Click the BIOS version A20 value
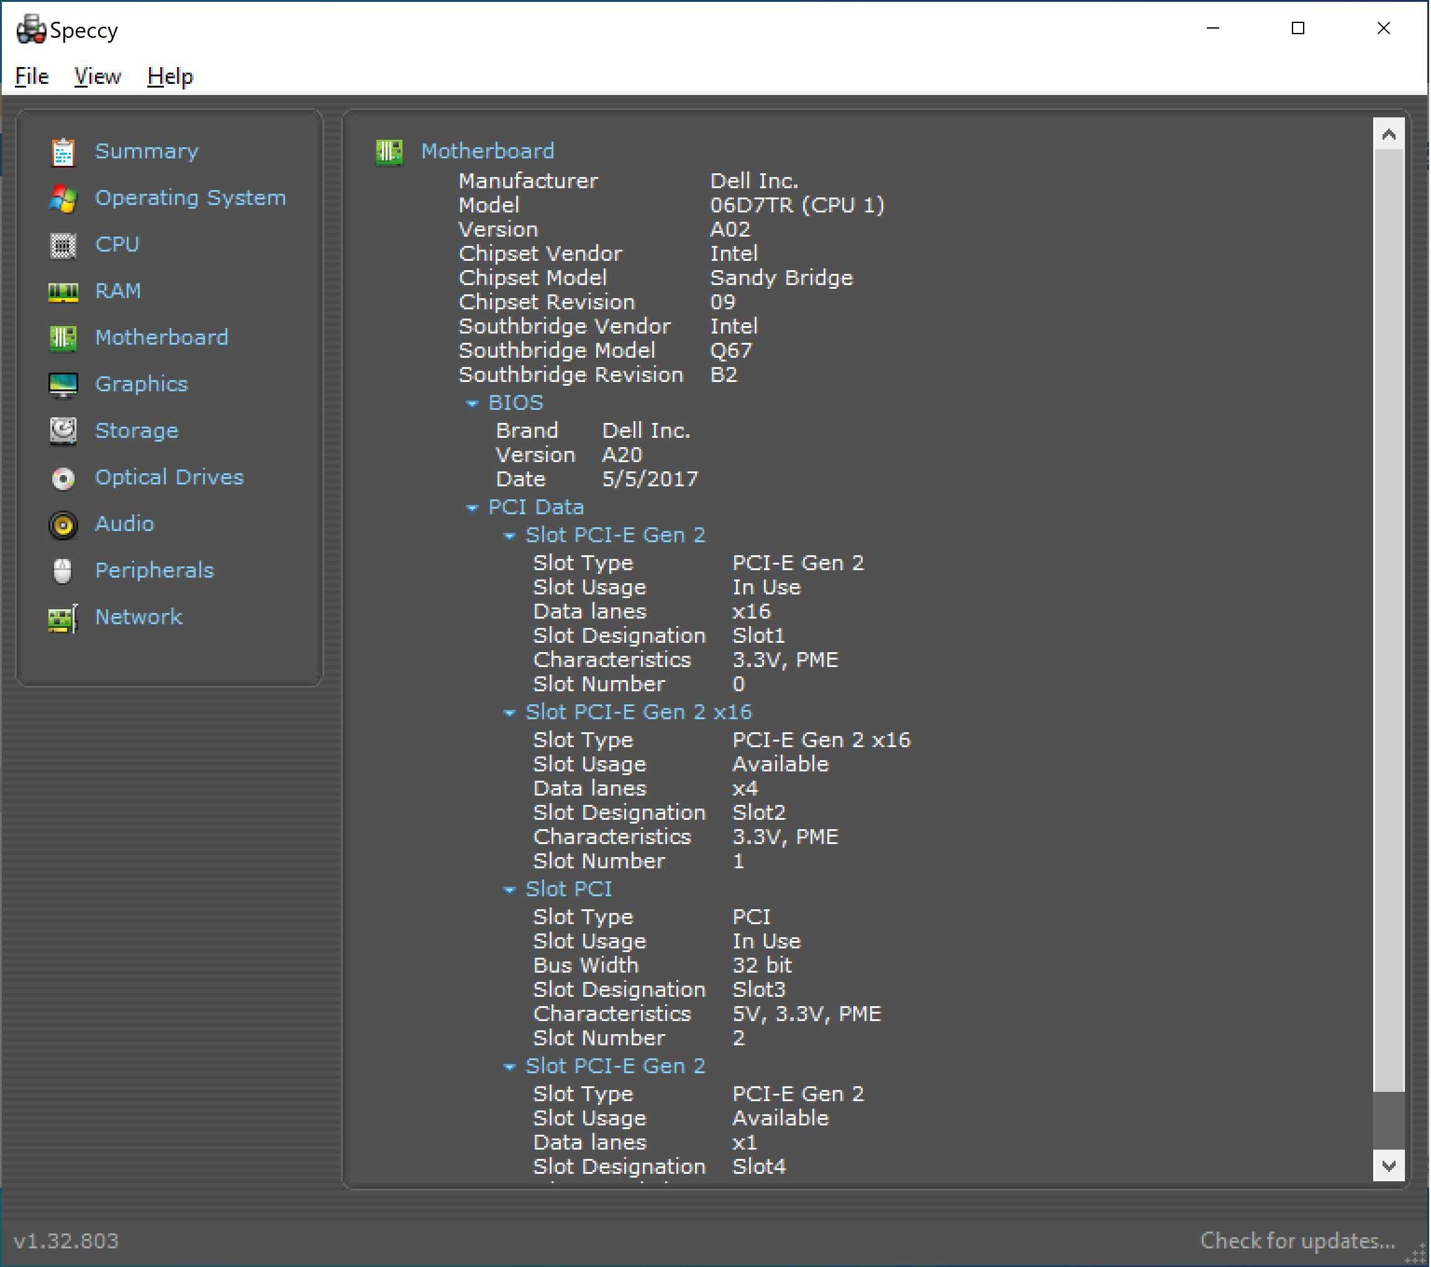1431x1267 pixels. (x=622, y=455)
